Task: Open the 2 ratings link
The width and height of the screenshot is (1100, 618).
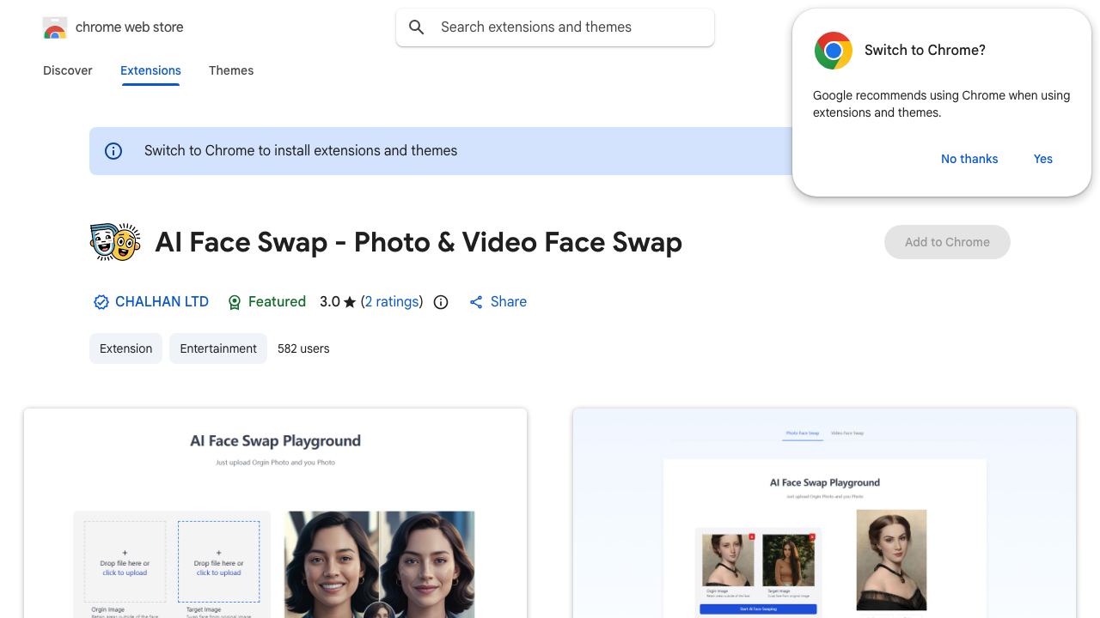Action: click(392, 302)
